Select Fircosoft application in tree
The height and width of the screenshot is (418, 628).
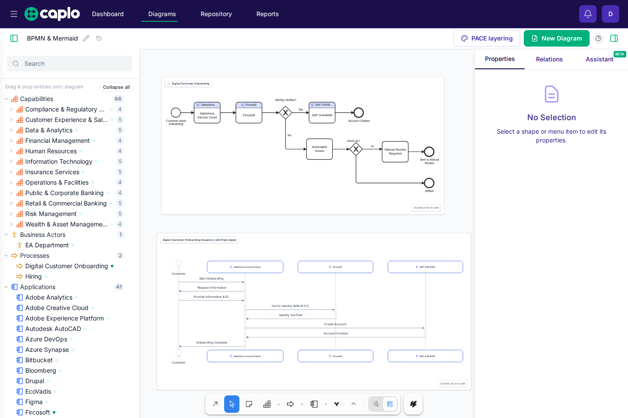(x=38, y=412)
